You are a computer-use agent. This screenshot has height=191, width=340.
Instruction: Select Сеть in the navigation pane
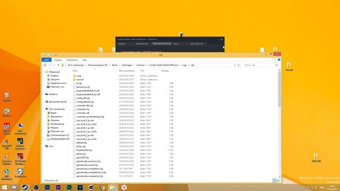[49, 146]
